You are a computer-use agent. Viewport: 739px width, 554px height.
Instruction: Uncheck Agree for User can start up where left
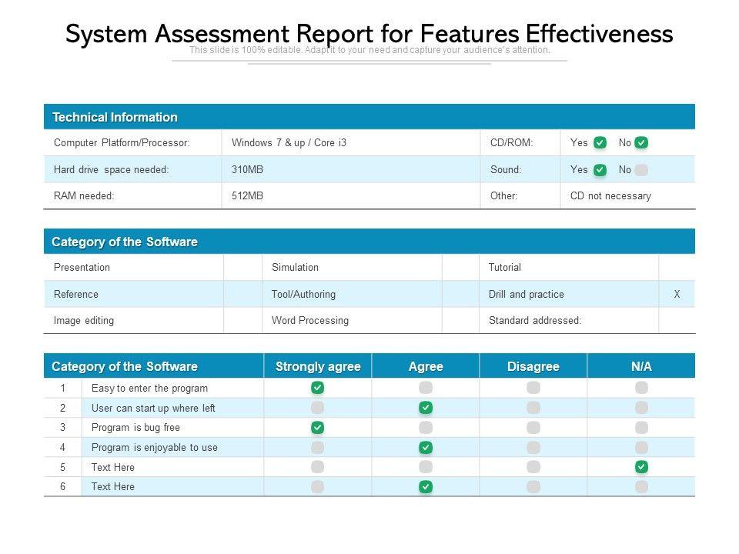pyautogui.click(x=426, y=408)
